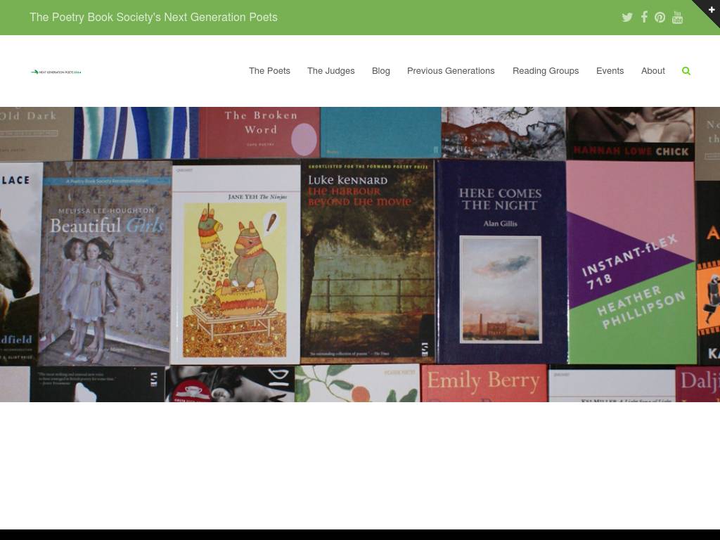Image resolution: width=720 pixels, height=540 pixels.
Task: Click the About menu link
Action: tap(652, 71)
